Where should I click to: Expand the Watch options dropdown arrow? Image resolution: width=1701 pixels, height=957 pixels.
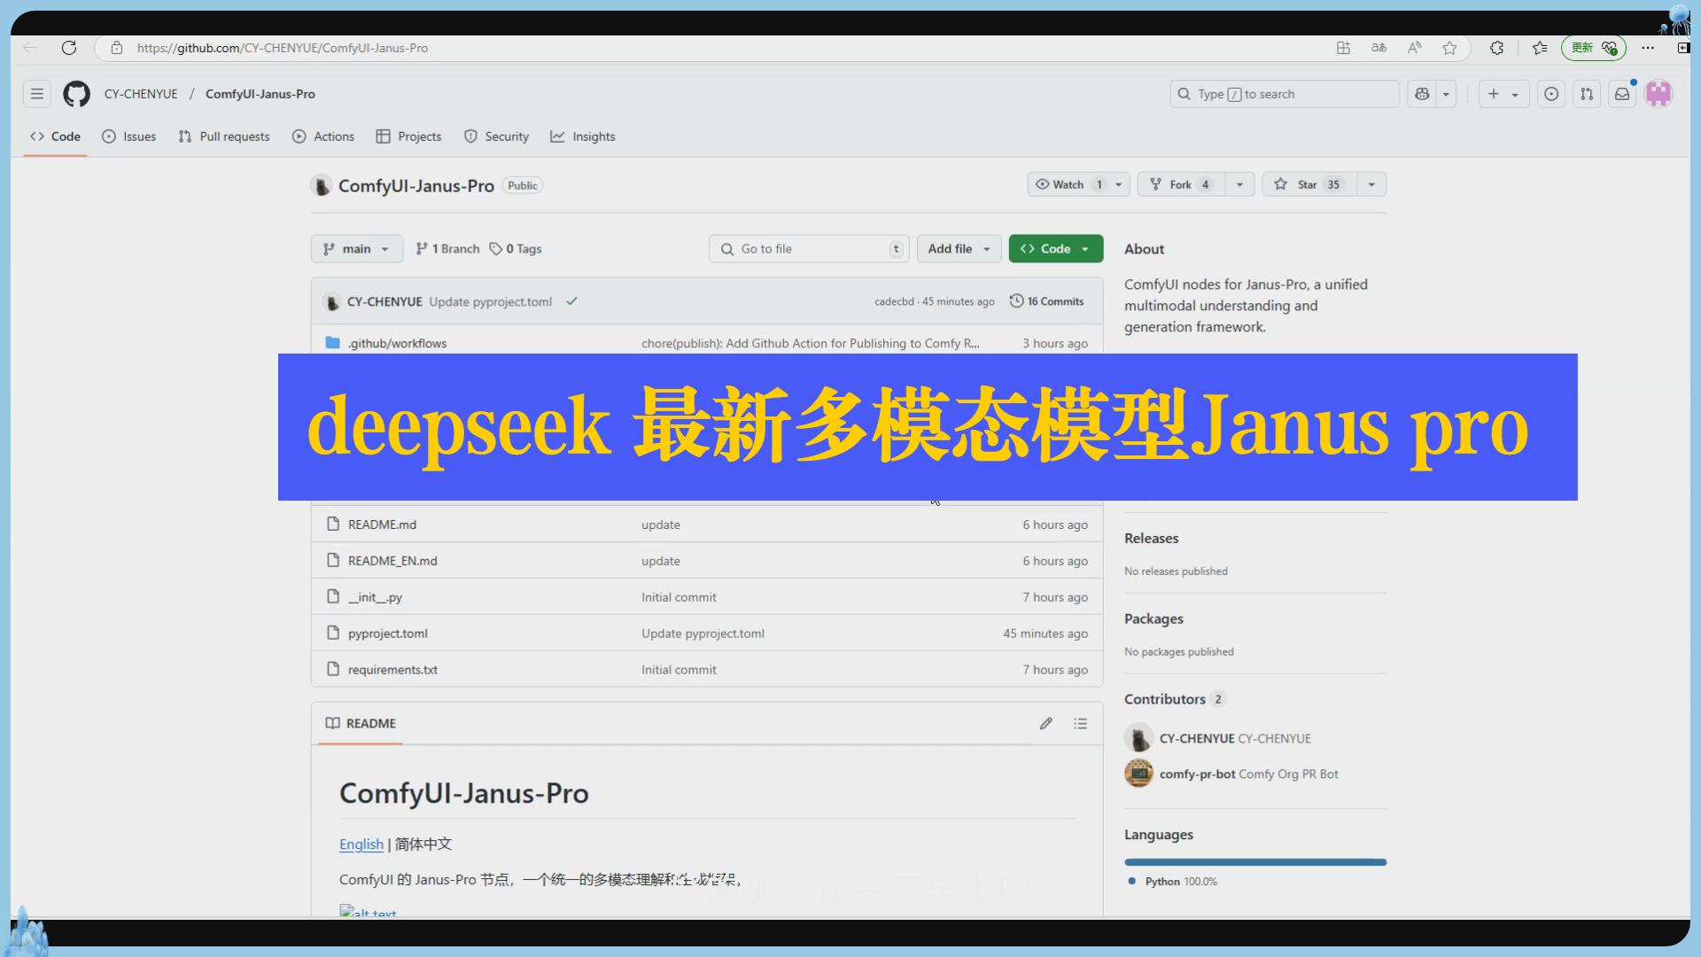point(1119,184)
